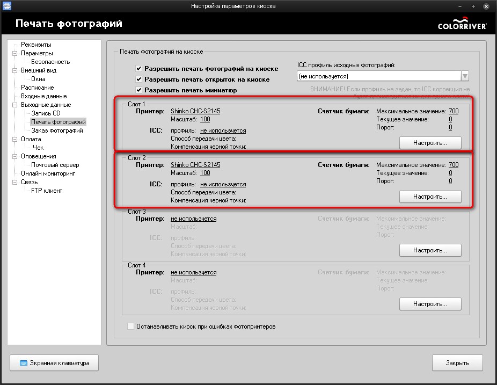Image resolution: width=497 pixels, height=385 pixels.
Task: Disable Разрешить печать миниатюр checkbox
Action: coord(139,90)
